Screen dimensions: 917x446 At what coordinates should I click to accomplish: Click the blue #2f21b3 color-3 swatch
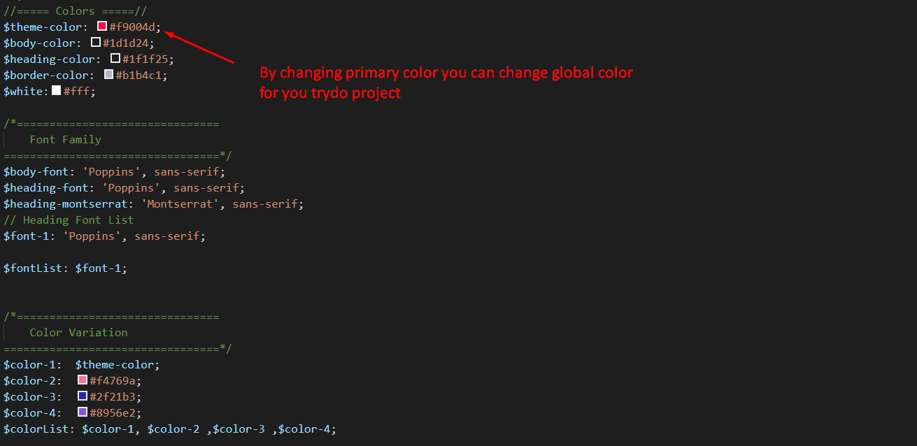[x=83, y=396]
